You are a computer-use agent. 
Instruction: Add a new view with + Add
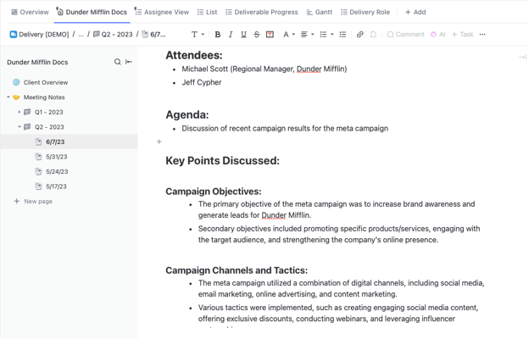(x=415, y=12)
